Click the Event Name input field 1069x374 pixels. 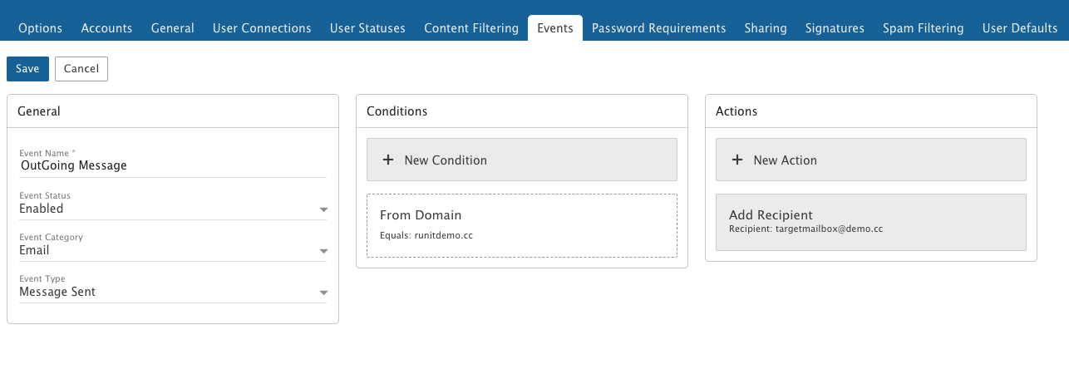click(172, 165)
